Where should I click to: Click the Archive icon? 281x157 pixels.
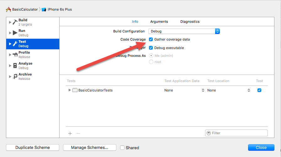point(15,76)
